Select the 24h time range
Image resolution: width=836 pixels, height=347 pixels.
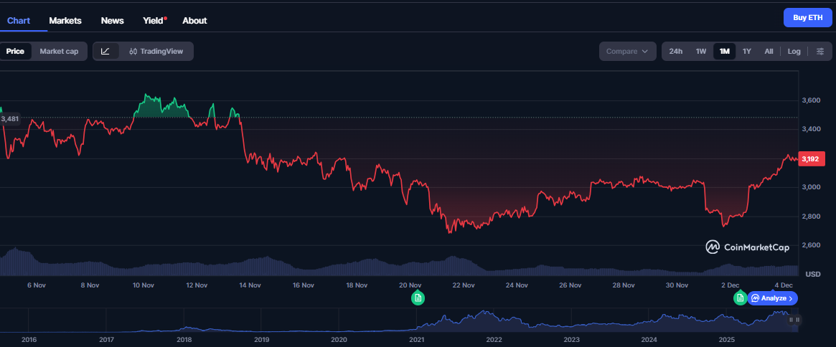click(675, 51)
